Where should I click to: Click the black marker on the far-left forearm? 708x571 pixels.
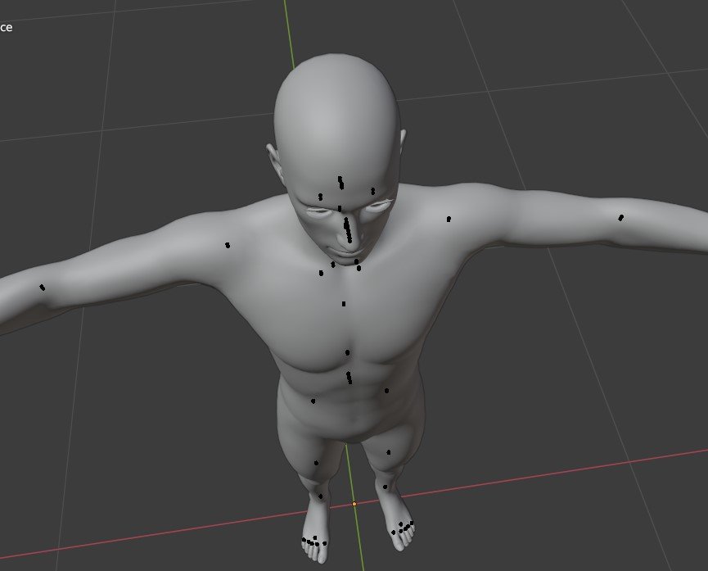click(x=43, y=288)
